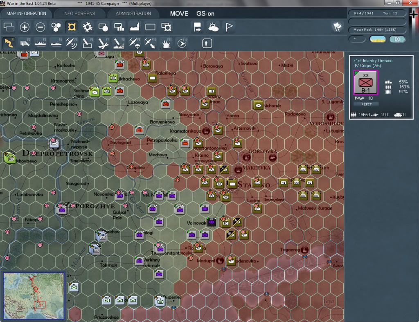This screenshot has width=419, height=322.
Task: Select the unit counter at Zaporozhye
Action: tap(62, 209)
